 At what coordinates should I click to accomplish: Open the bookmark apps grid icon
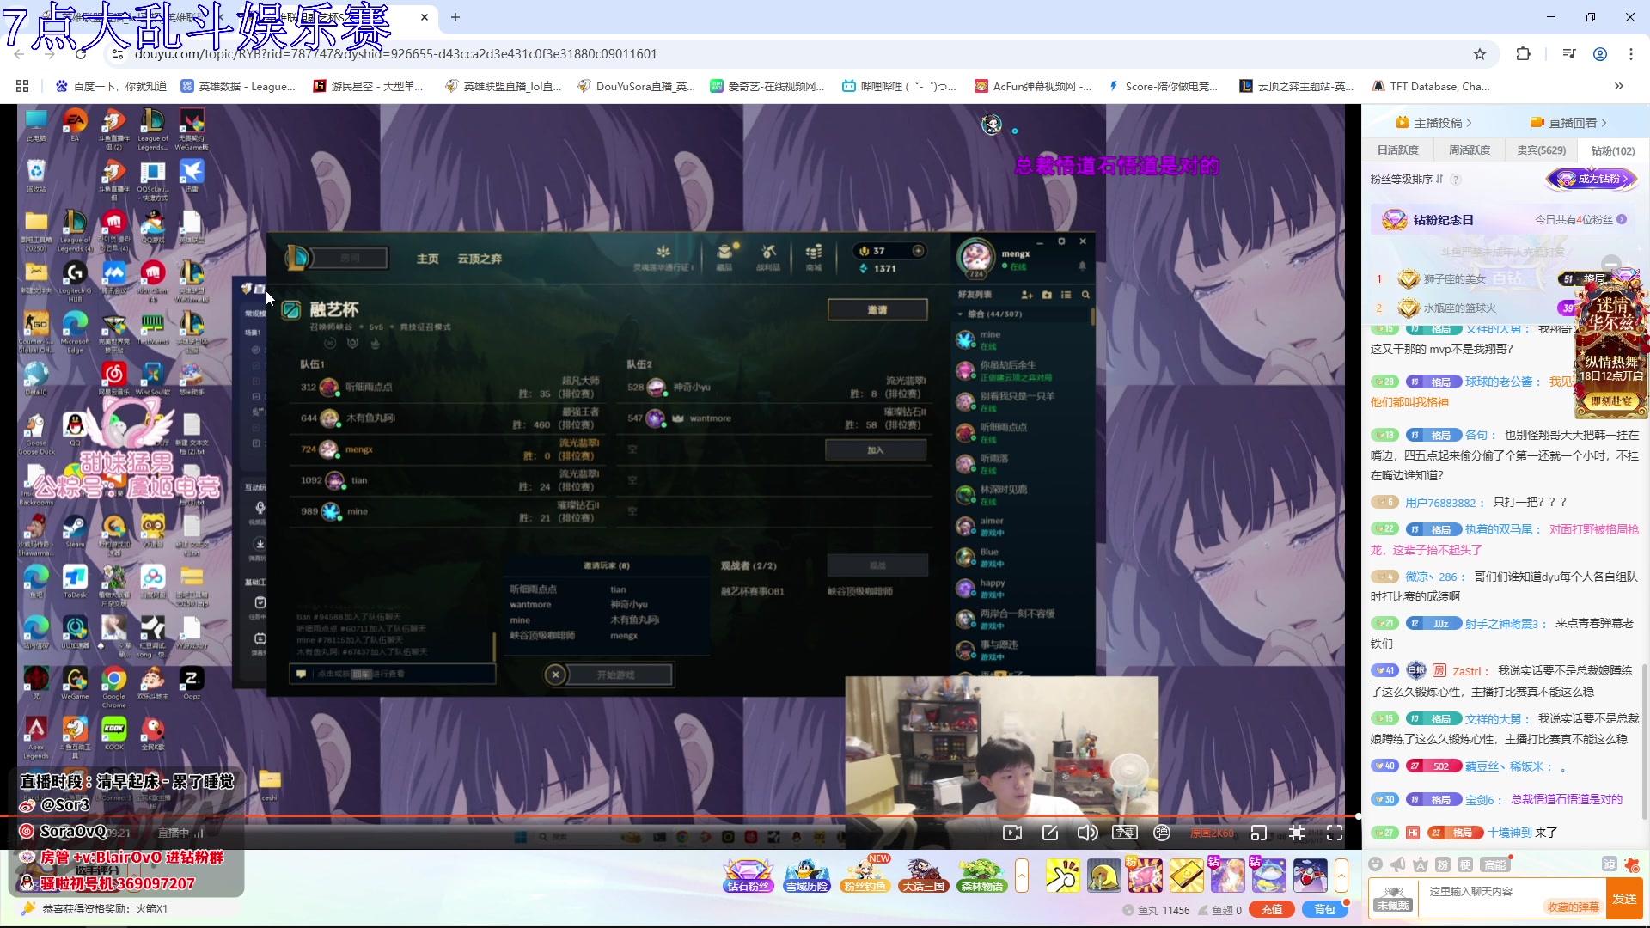pyautogui.click(x=22, y=86)
